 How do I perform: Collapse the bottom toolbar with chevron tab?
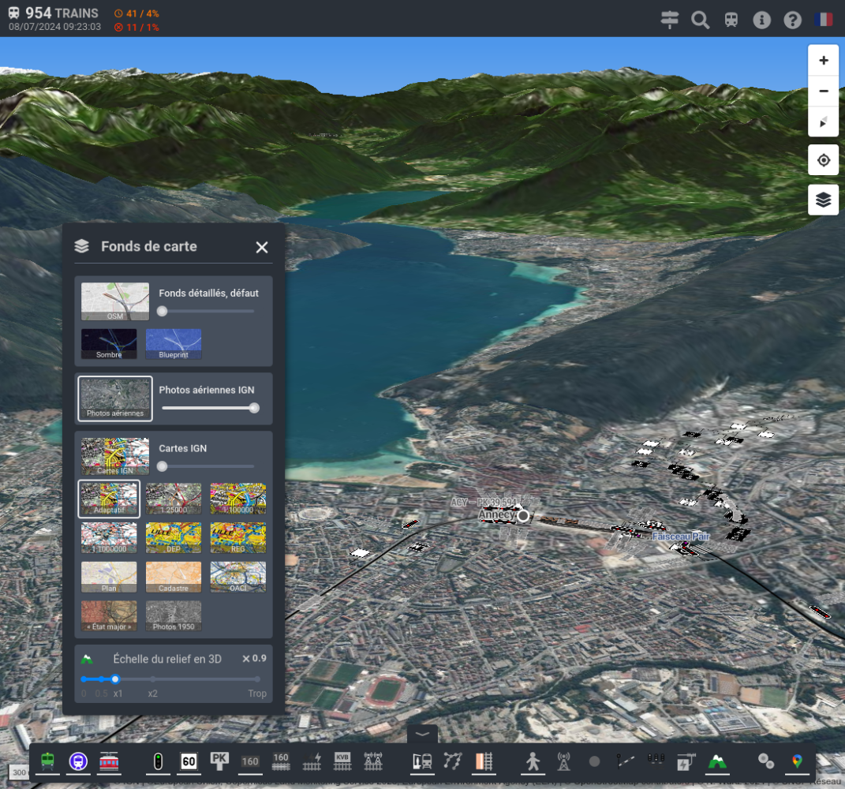(x=422, y=734)
